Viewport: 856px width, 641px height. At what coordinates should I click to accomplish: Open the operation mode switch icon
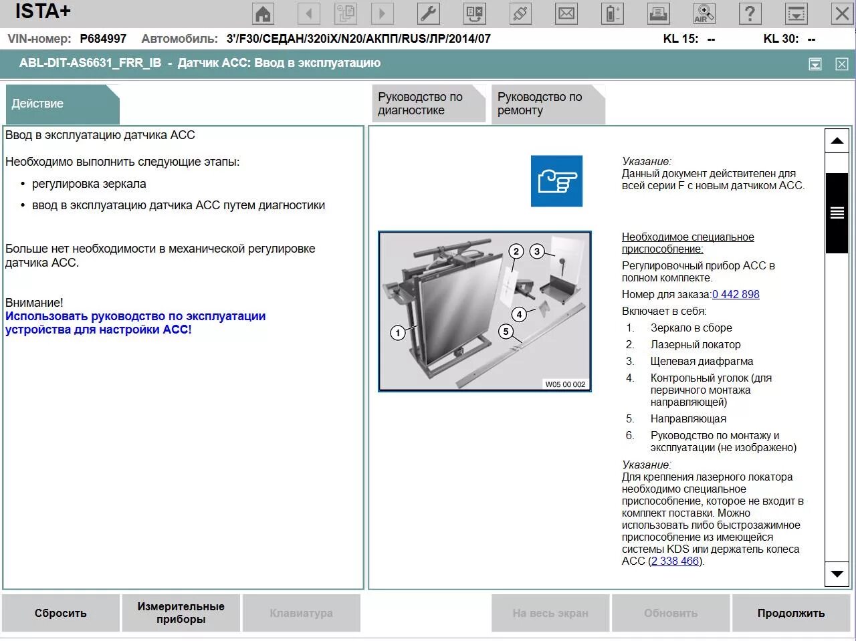click(475, 13)
